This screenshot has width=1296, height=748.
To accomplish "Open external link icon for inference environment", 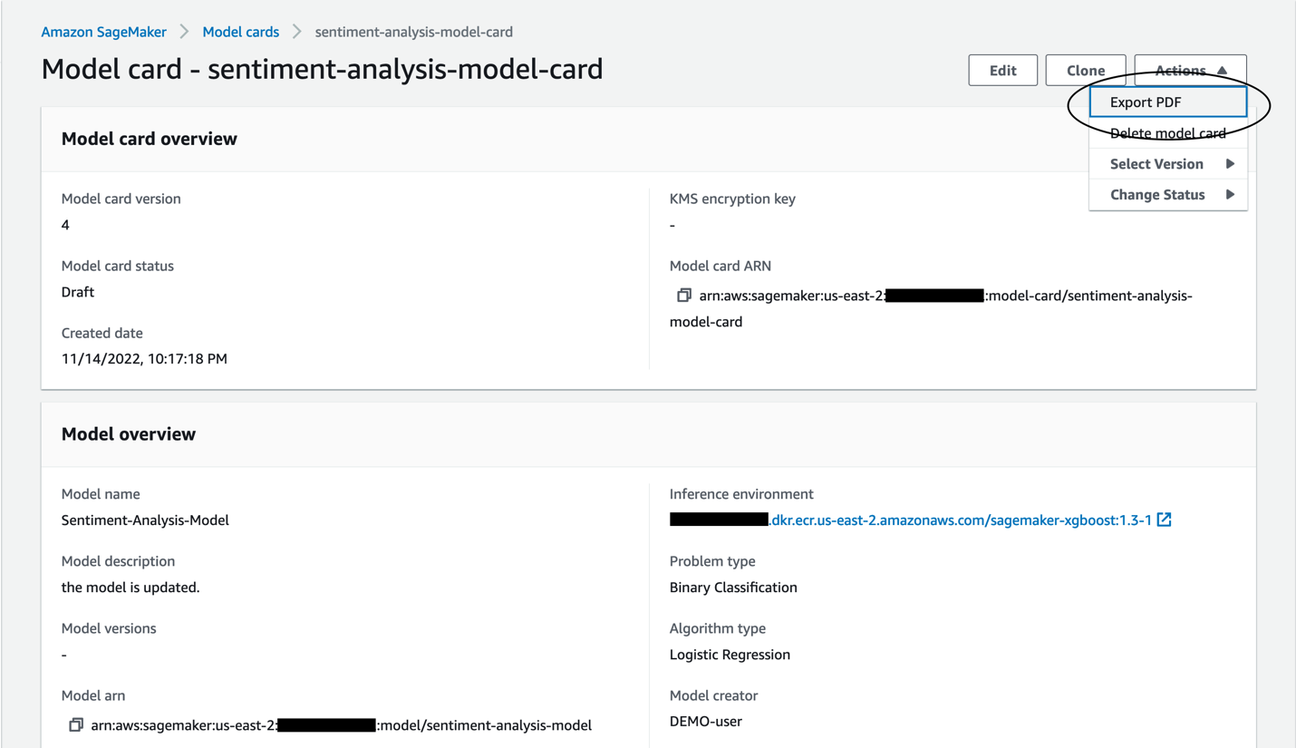I will [1165, 520].
